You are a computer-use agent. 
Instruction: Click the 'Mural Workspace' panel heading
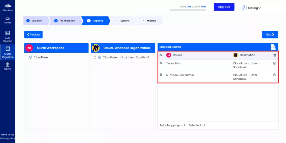point(51,48)
